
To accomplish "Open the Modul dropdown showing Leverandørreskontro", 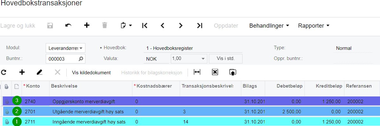I will pyautogui.click(x=65, y=48).
